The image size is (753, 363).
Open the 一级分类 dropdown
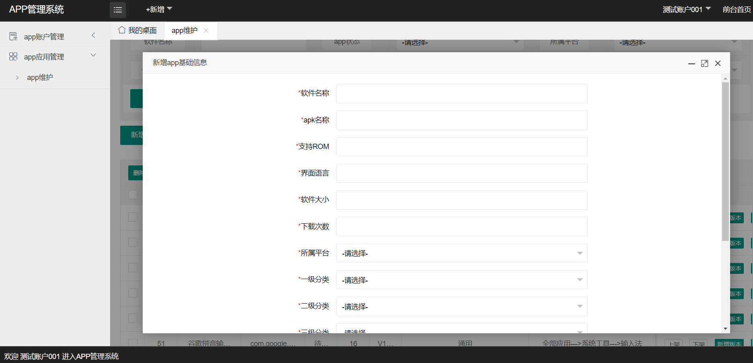pyautogui.click(x=462, y=280)
